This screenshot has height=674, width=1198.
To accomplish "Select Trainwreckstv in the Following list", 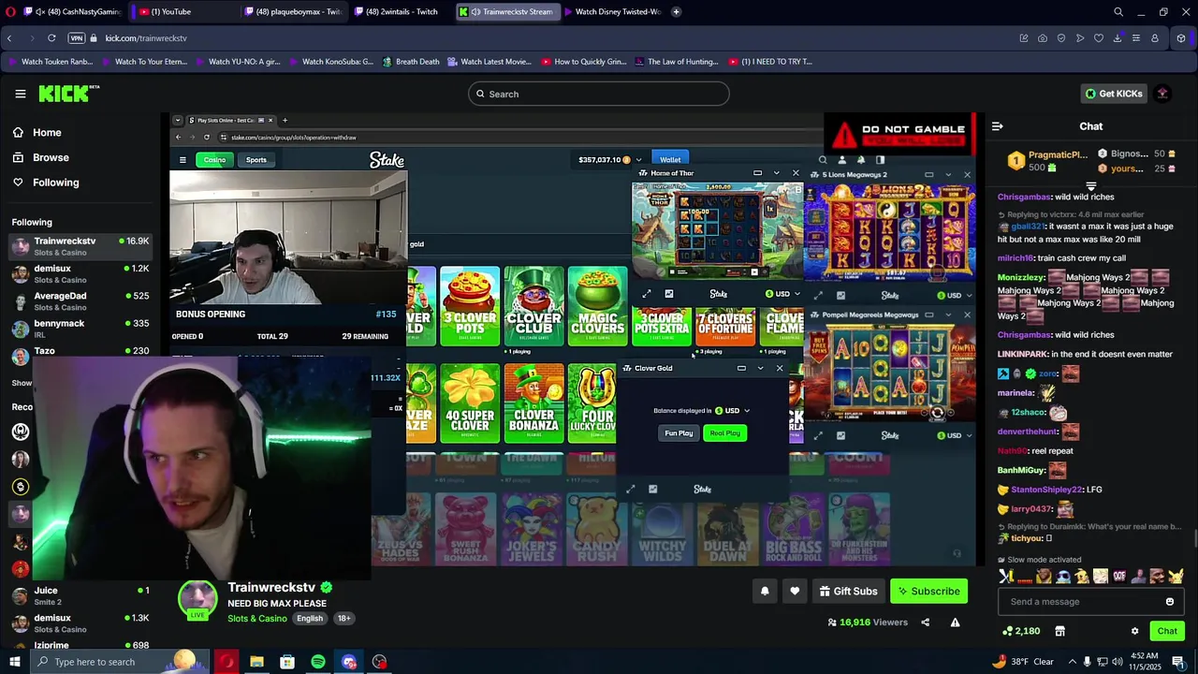I will pos(80,246).
